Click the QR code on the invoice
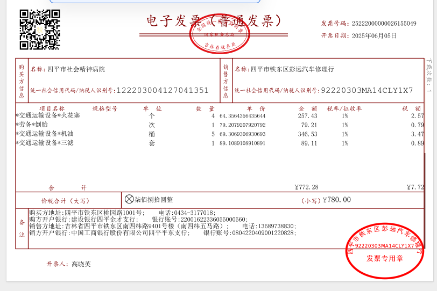 40,30
